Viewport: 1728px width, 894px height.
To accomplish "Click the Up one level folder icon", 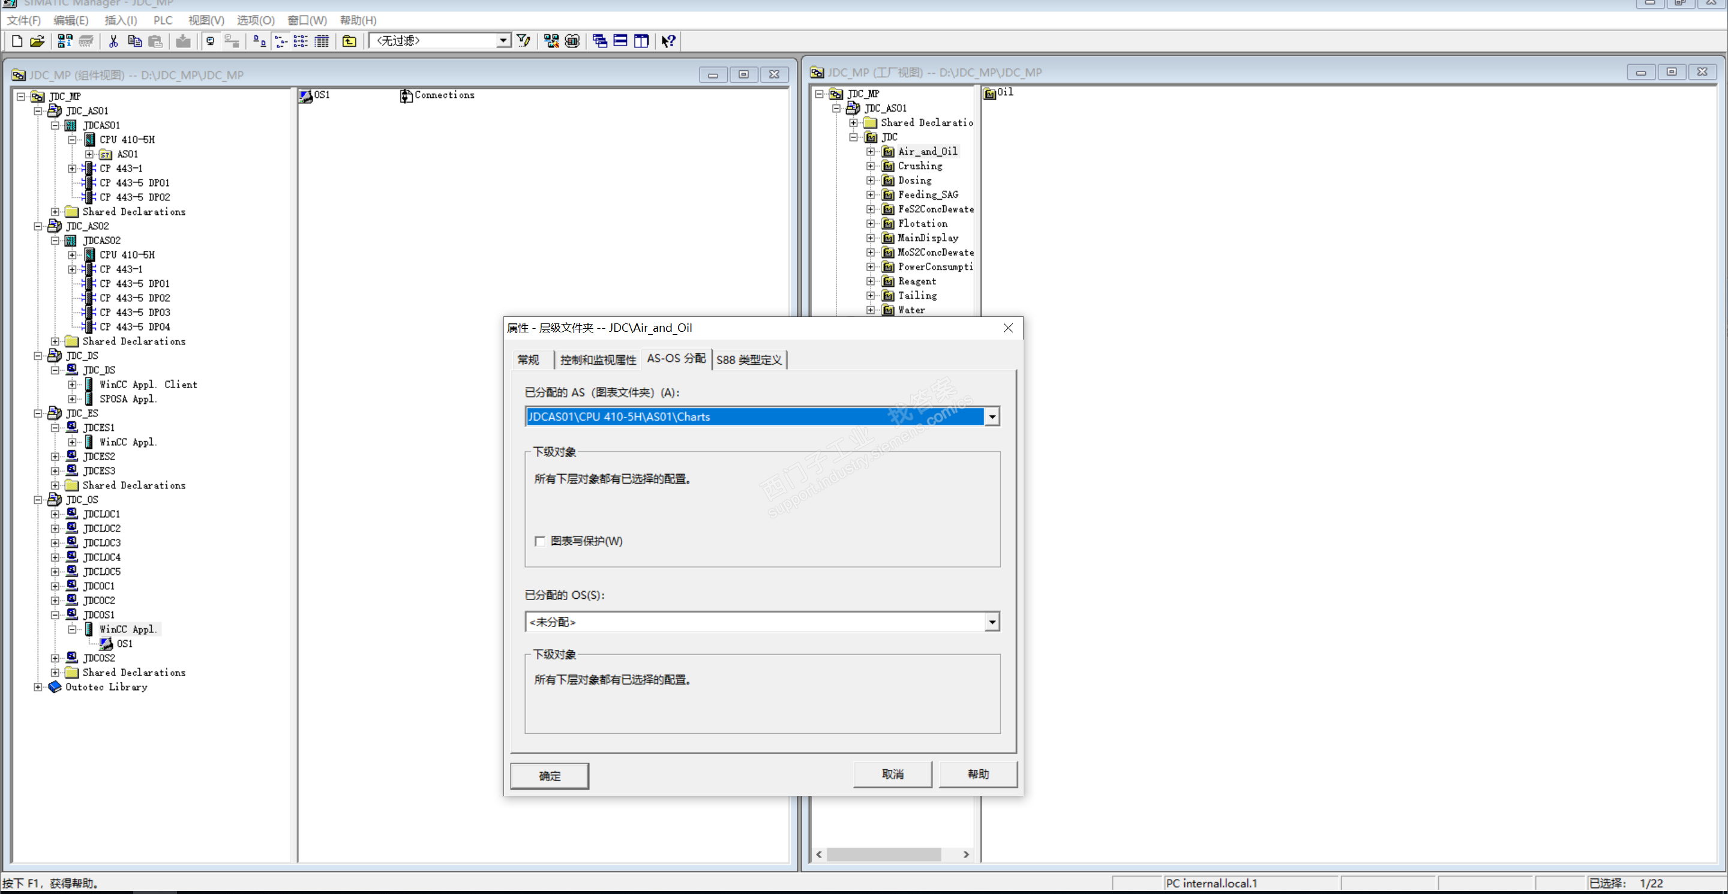I will 349,41.
